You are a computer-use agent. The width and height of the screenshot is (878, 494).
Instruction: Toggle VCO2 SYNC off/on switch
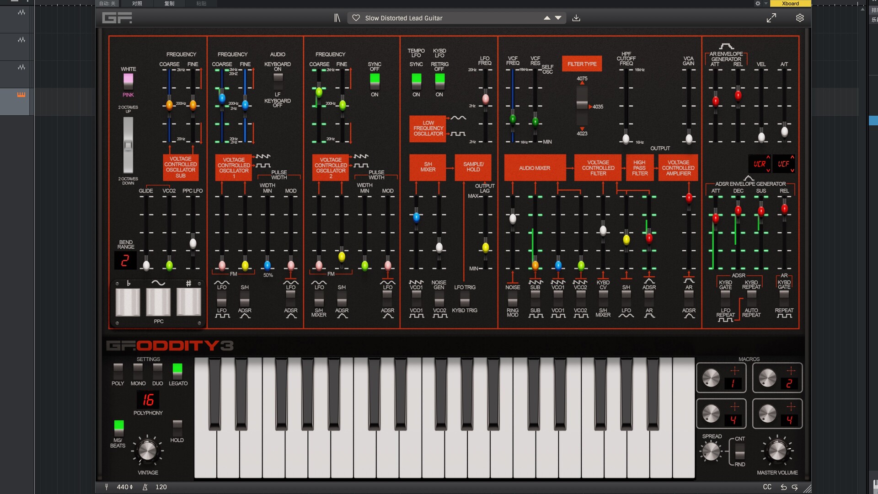[375, 81]
